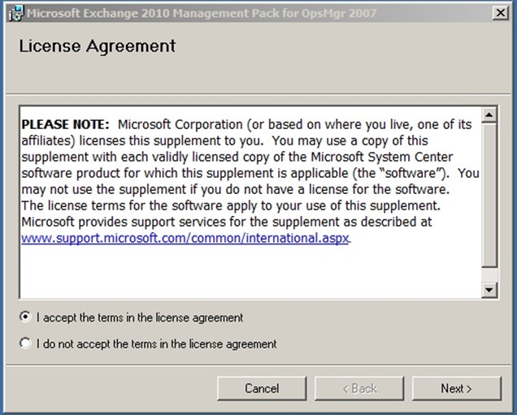Click the license scrollbar thumb

pos(489,194)
